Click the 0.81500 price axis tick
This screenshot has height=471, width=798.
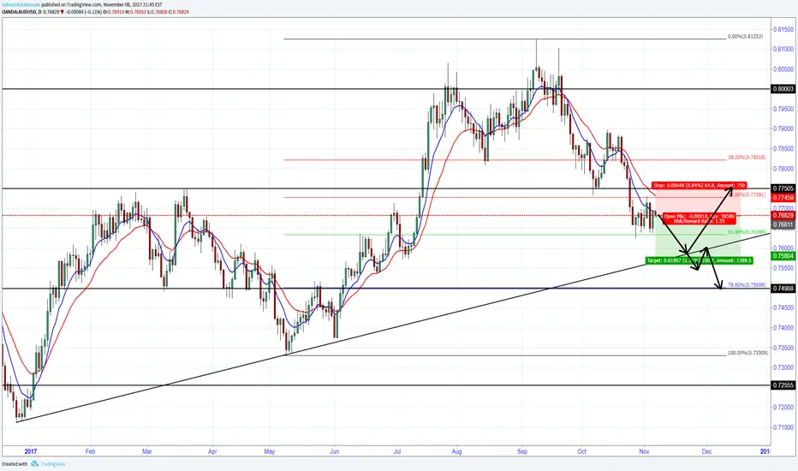[x=783, y=29]
